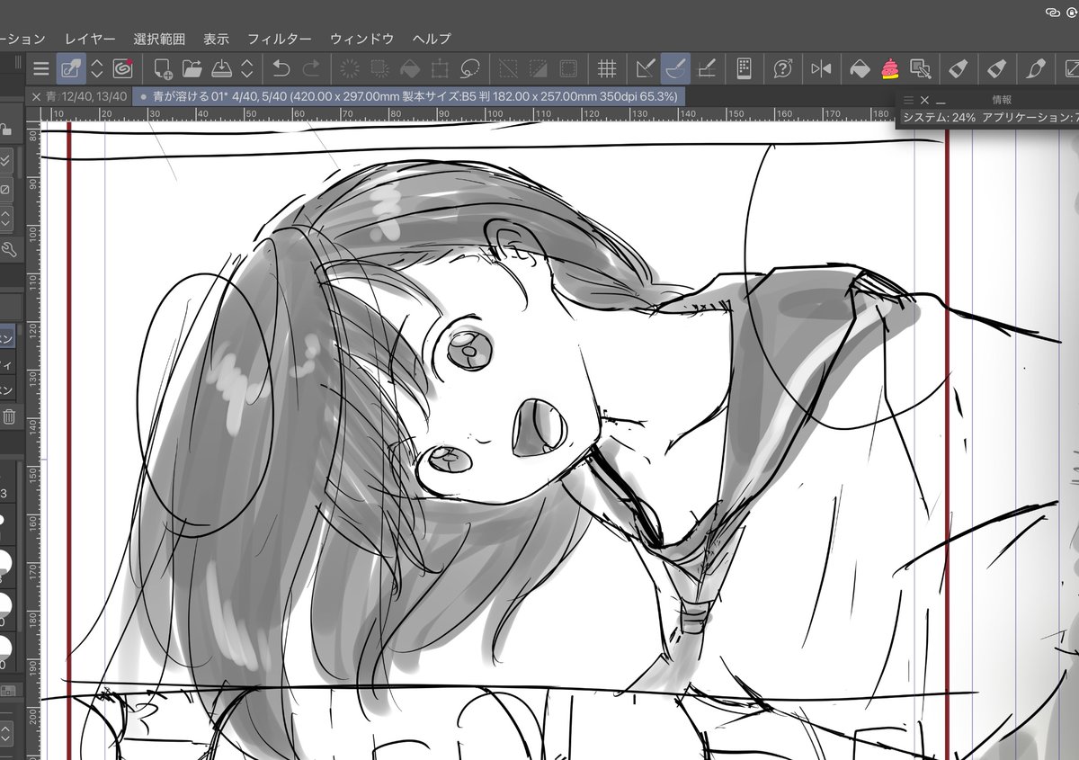Click the Undo arrow icon
This screenshot has width=1079, height=760.
click(281, 68)
